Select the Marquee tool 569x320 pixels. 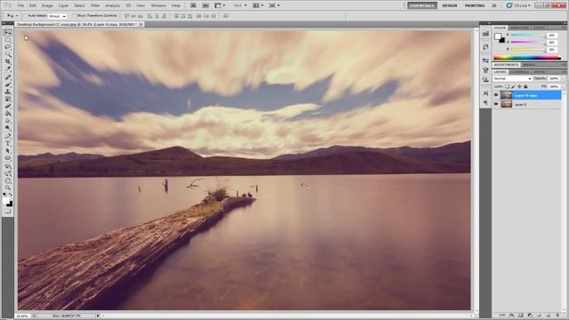(8, 40)
